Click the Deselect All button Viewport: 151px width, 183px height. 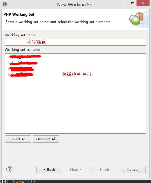point(46,139)
